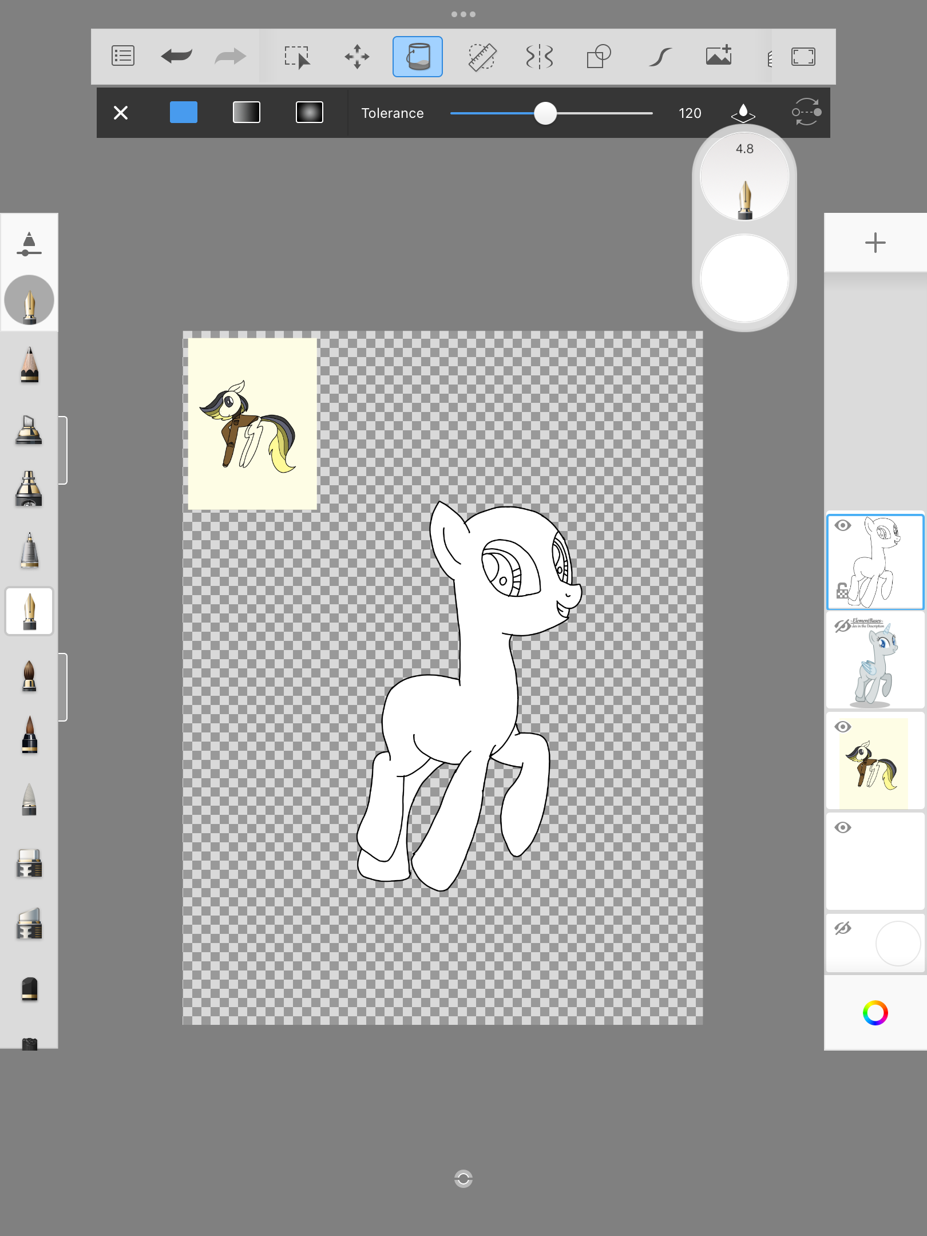Open brush size puck showing 4.8

(x=744, y=177)
